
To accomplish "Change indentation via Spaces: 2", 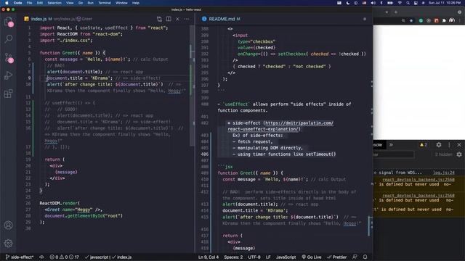I will (x=233, y=257).
